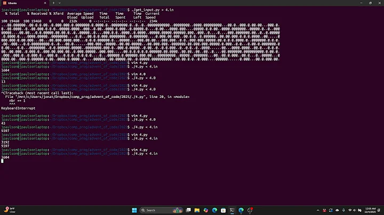Click the terminal cursor block
This screenshot has height=215, width=384.
point(2,161)
